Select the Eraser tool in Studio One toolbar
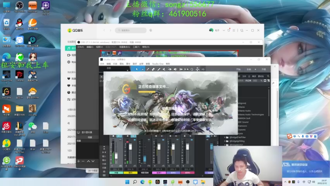Viewport: 330px width, 186px height. click(x=153, y=69)
